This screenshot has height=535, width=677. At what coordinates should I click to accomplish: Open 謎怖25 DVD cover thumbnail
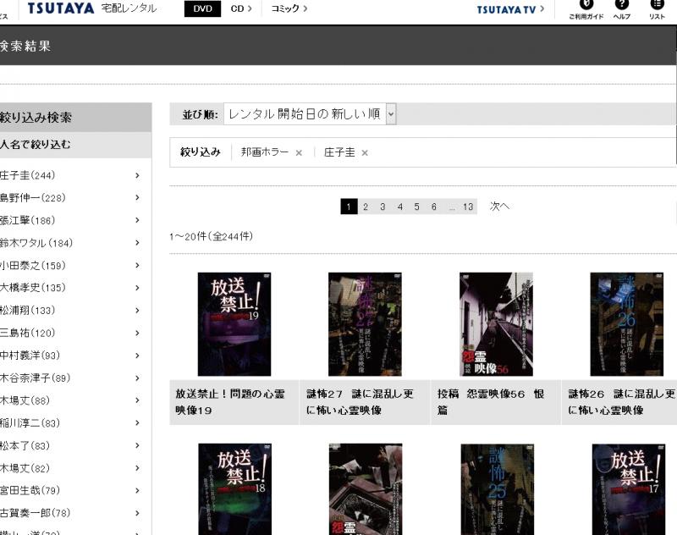(498, 489)
